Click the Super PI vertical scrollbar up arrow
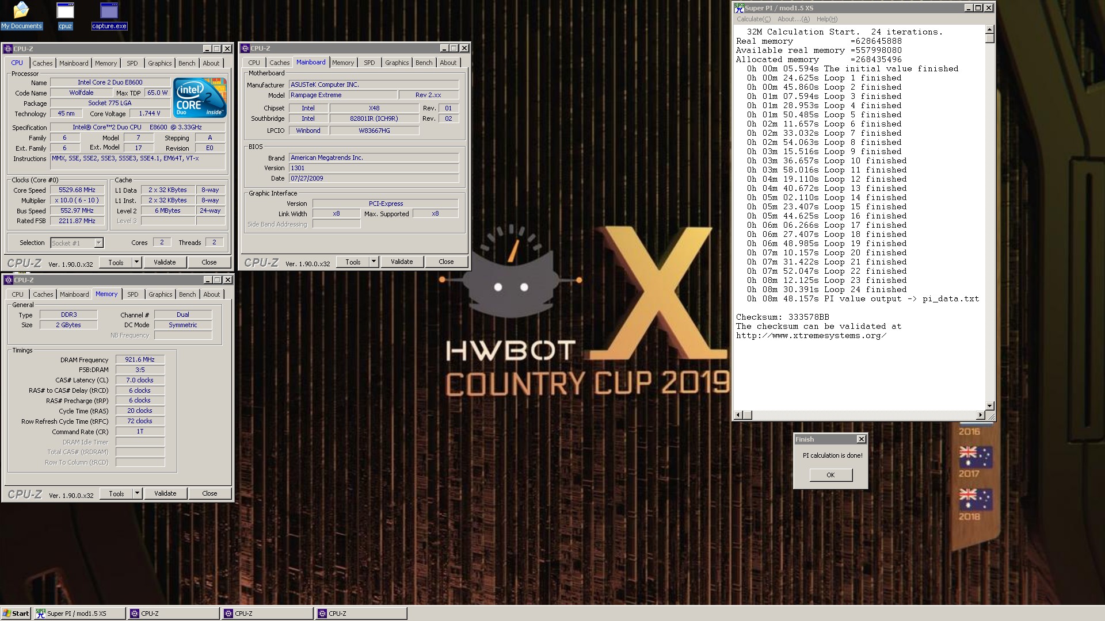The height and width of the screenshot is (621, 1105). coord(989,29)
